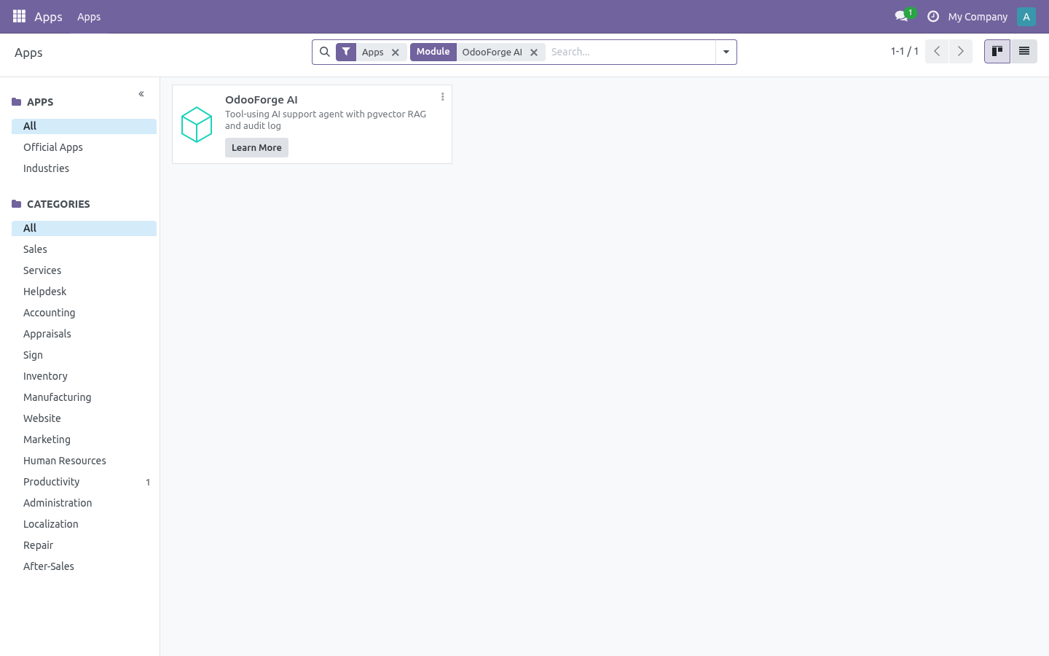Click in the Search input field

tap(631, 52)
